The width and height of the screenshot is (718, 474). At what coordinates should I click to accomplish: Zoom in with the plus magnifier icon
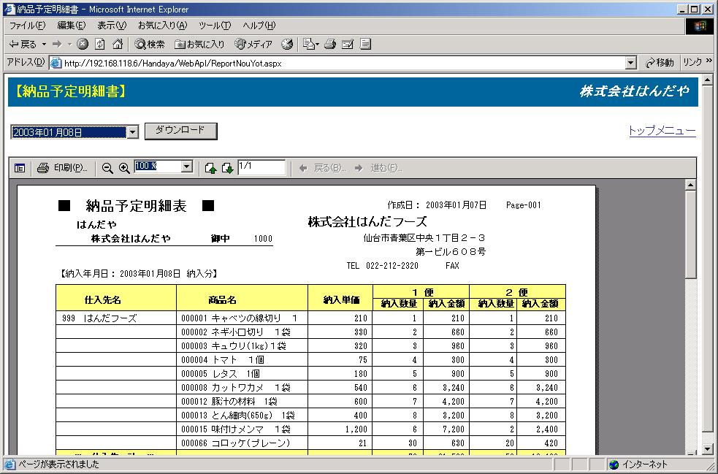coord(125,168)
